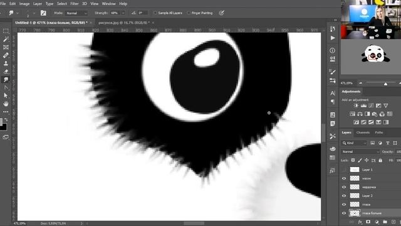Open the layer blending mode Normal dropdown
Image resolution: width=401 pixels, height=226 pixels.
[361, 152]
